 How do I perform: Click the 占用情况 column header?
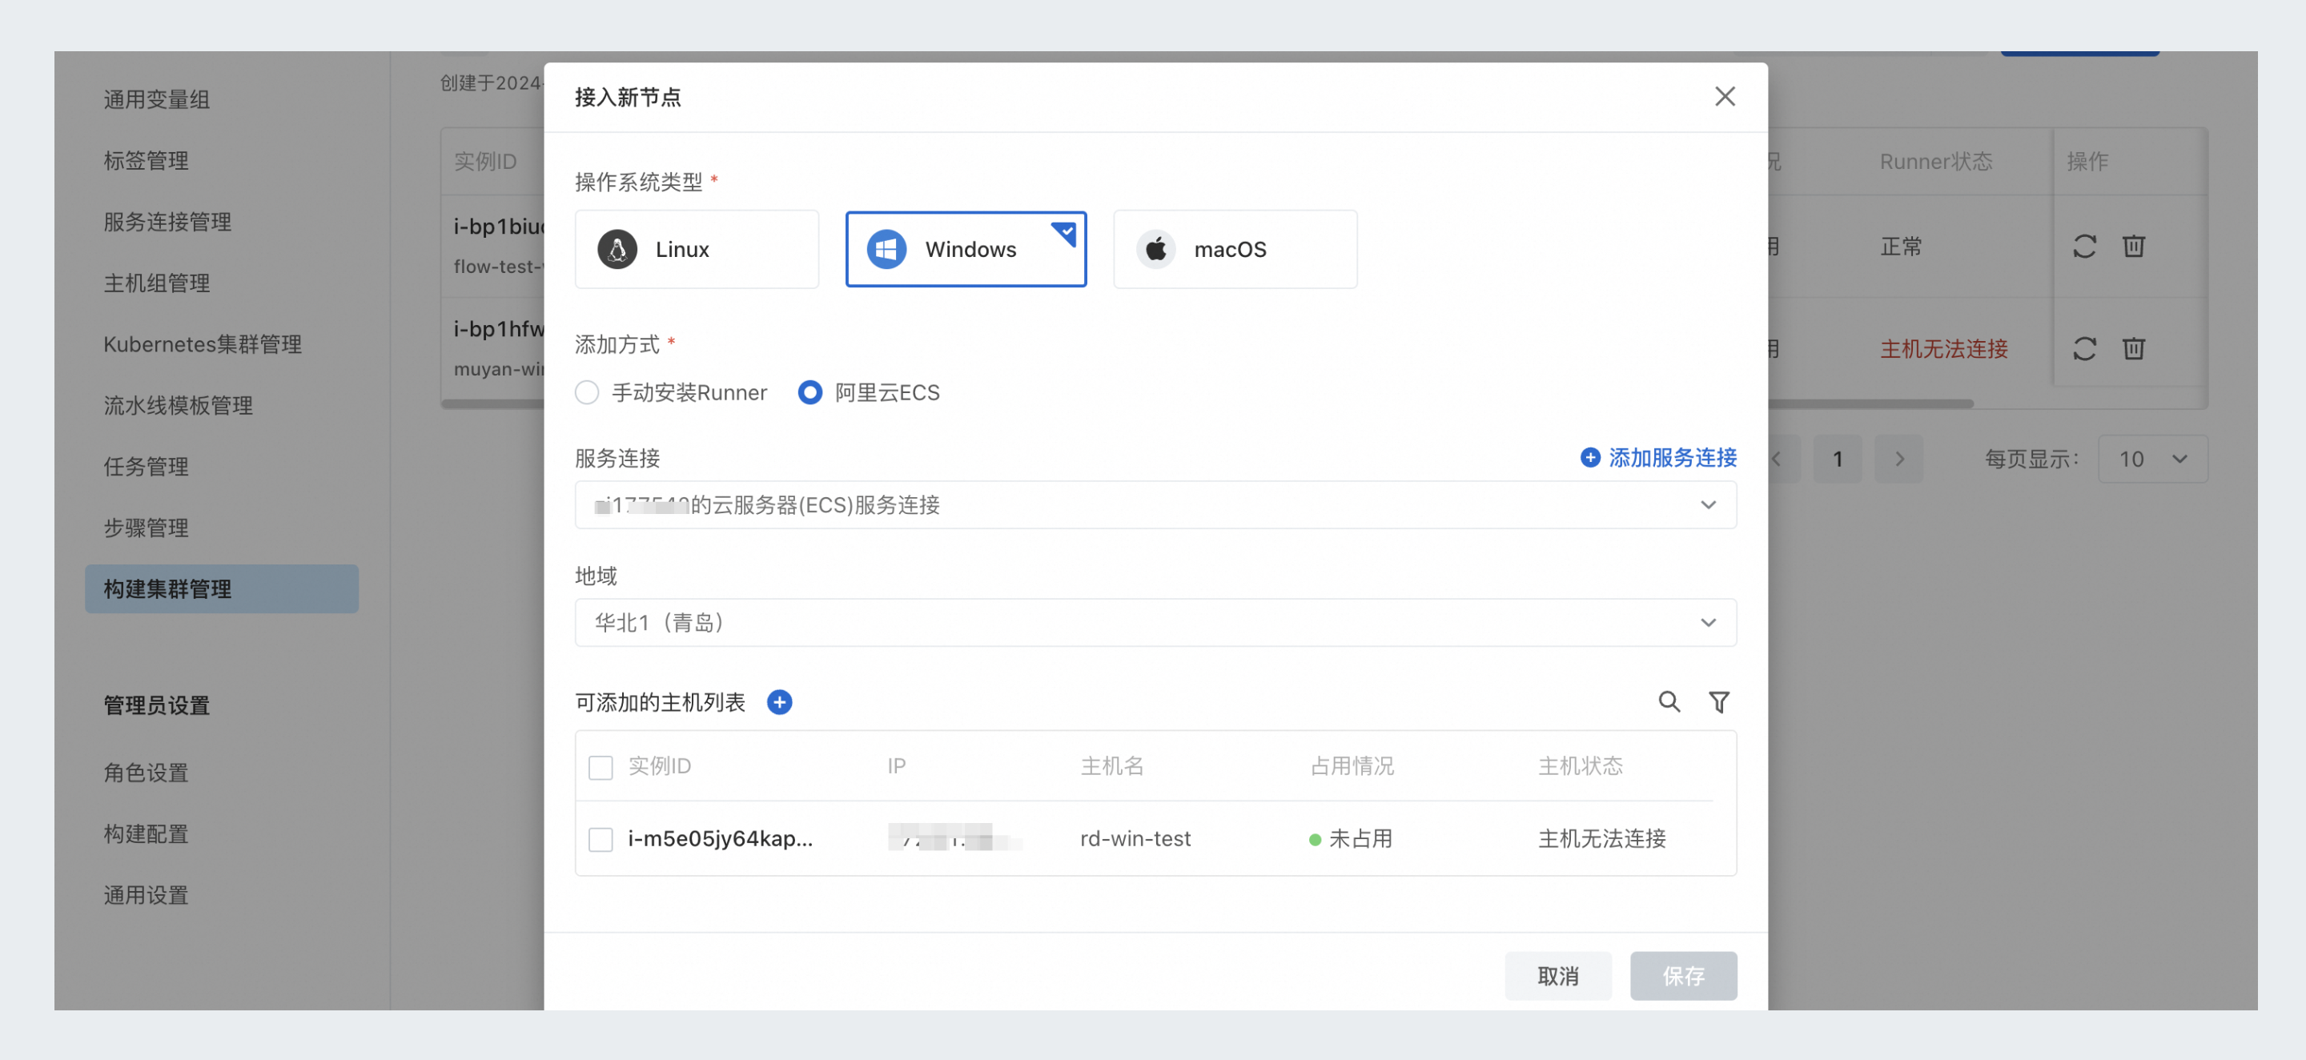[x=1352, y=766]
